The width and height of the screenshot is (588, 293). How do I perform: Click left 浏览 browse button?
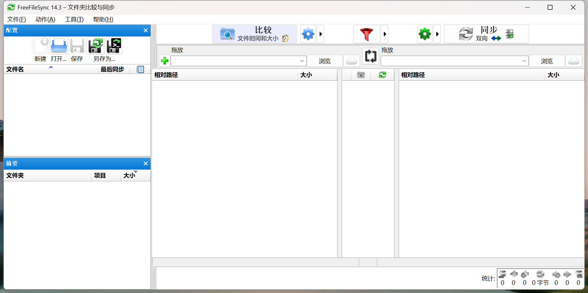[x=325, y=61]
